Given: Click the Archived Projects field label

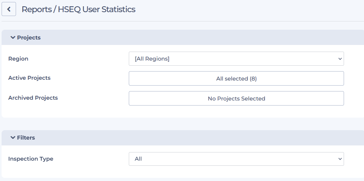Looking at the screenshot, I should (x=33, y=98).
